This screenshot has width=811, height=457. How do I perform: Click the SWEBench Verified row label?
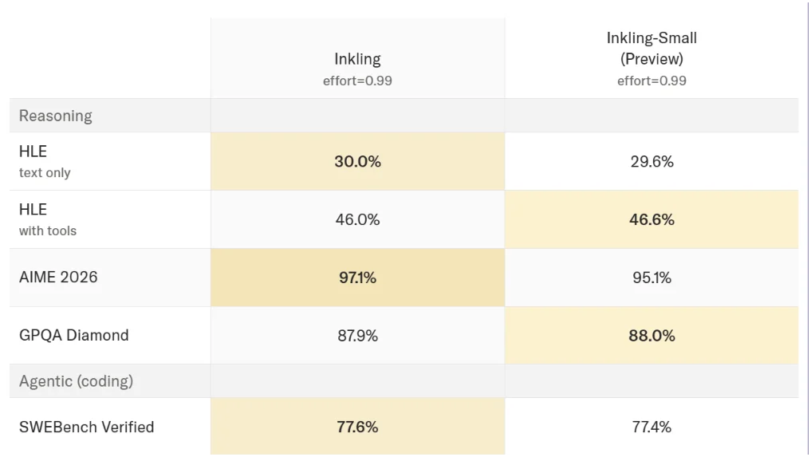point(86,427)
